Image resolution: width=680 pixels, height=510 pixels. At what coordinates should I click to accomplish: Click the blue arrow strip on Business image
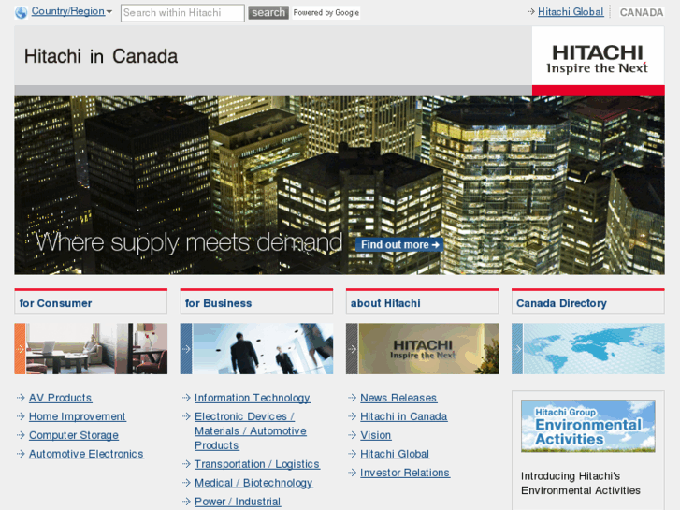pos(186,348)
